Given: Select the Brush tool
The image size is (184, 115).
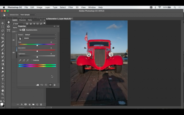Looking at the screenshot, I should tap(2, 49).
